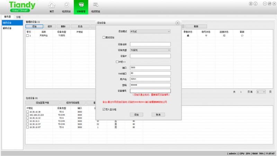Expand the device type (设备类型) dropdown
The width and height of the screenshot is (277, 156).
click(150, 50)
